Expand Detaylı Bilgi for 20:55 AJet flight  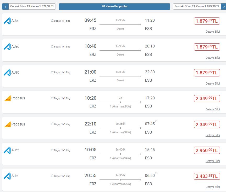click(212, 187)
